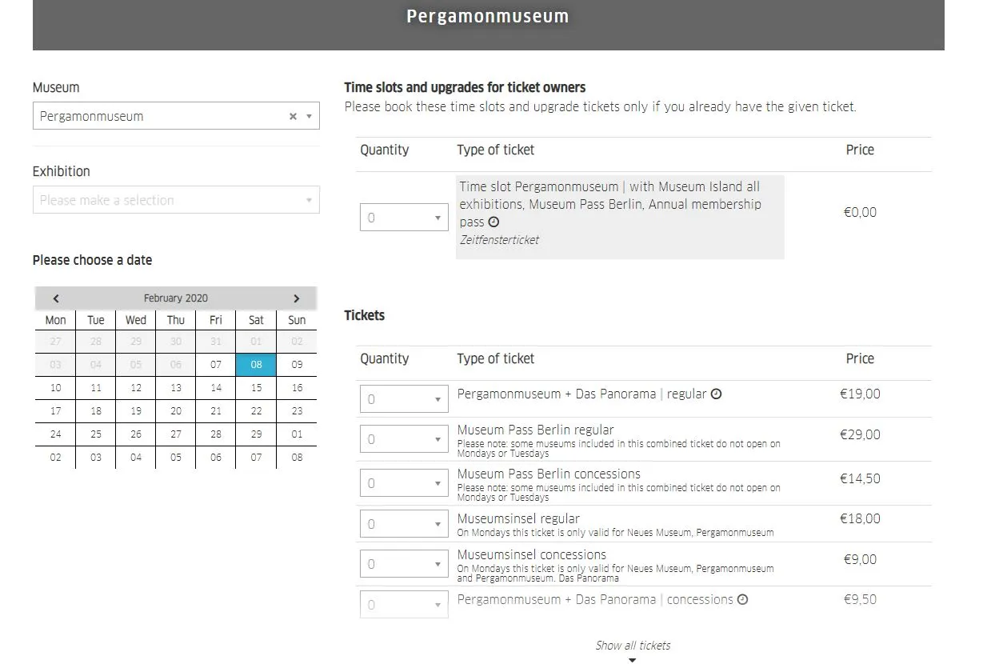Go to previous month in calendar
The width and height of the screenshot is (995, 664).
56,298
